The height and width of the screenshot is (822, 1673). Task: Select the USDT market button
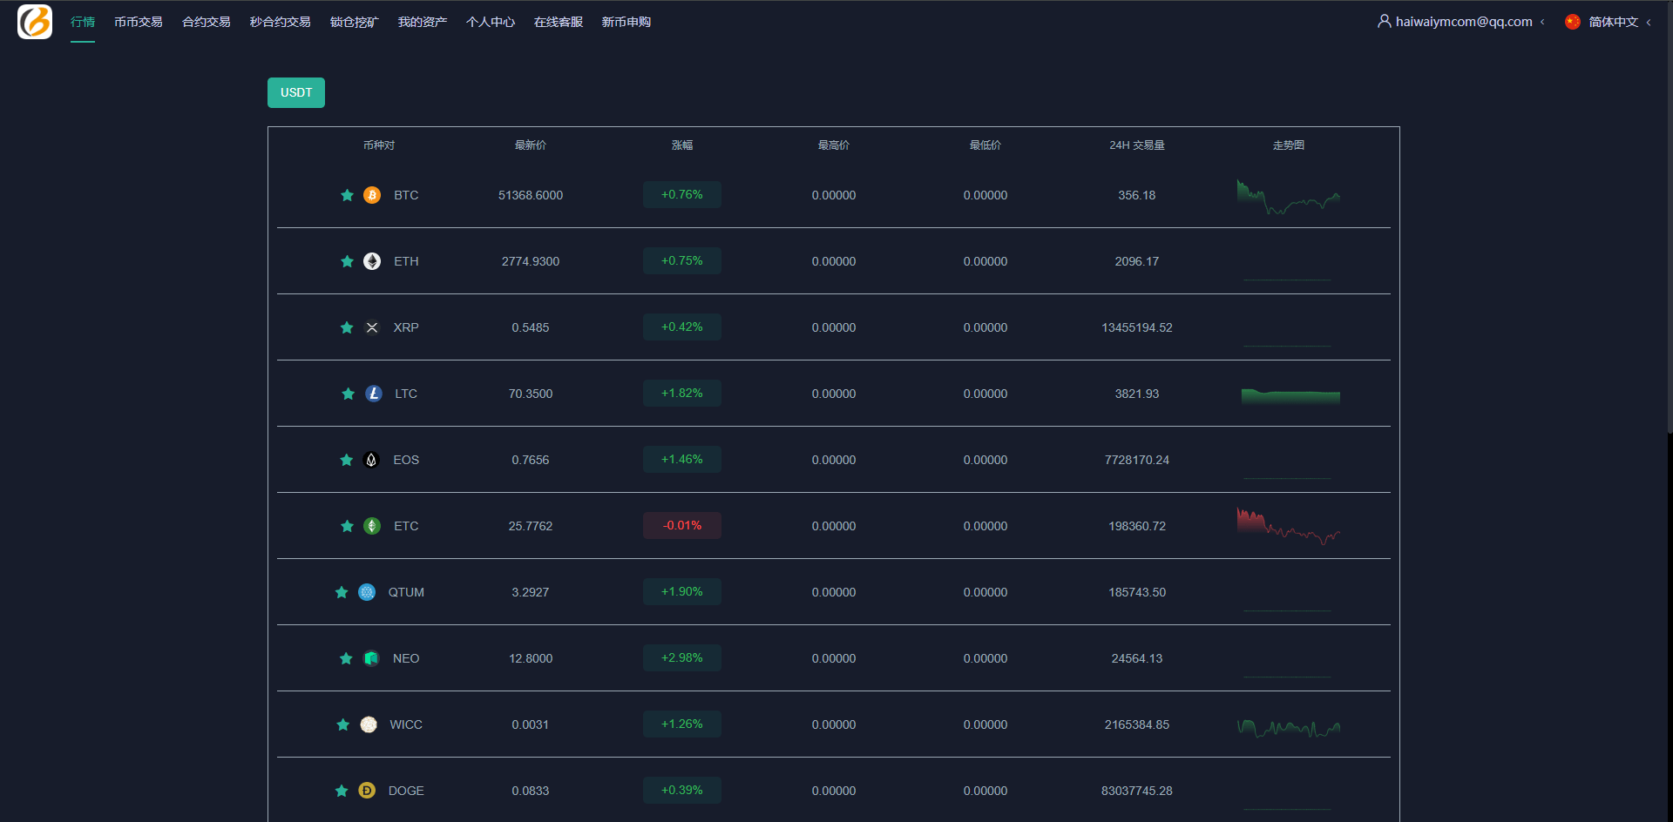click(x=296, y=93)
